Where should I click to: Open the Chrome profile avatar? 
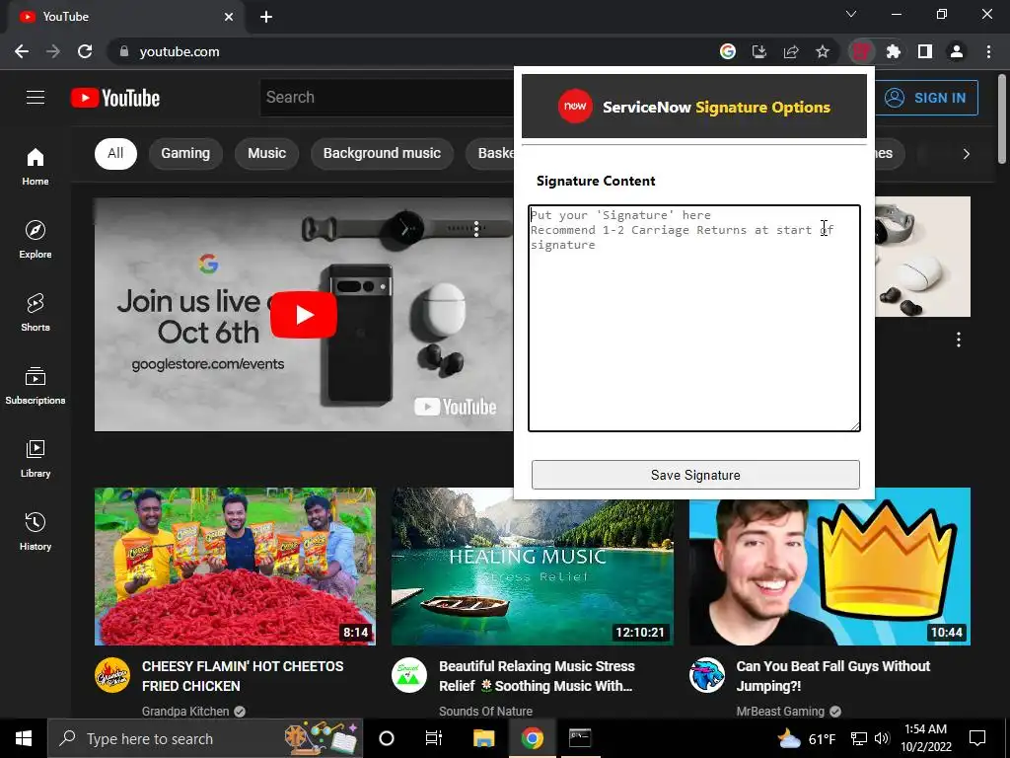(x=957, y=51)
